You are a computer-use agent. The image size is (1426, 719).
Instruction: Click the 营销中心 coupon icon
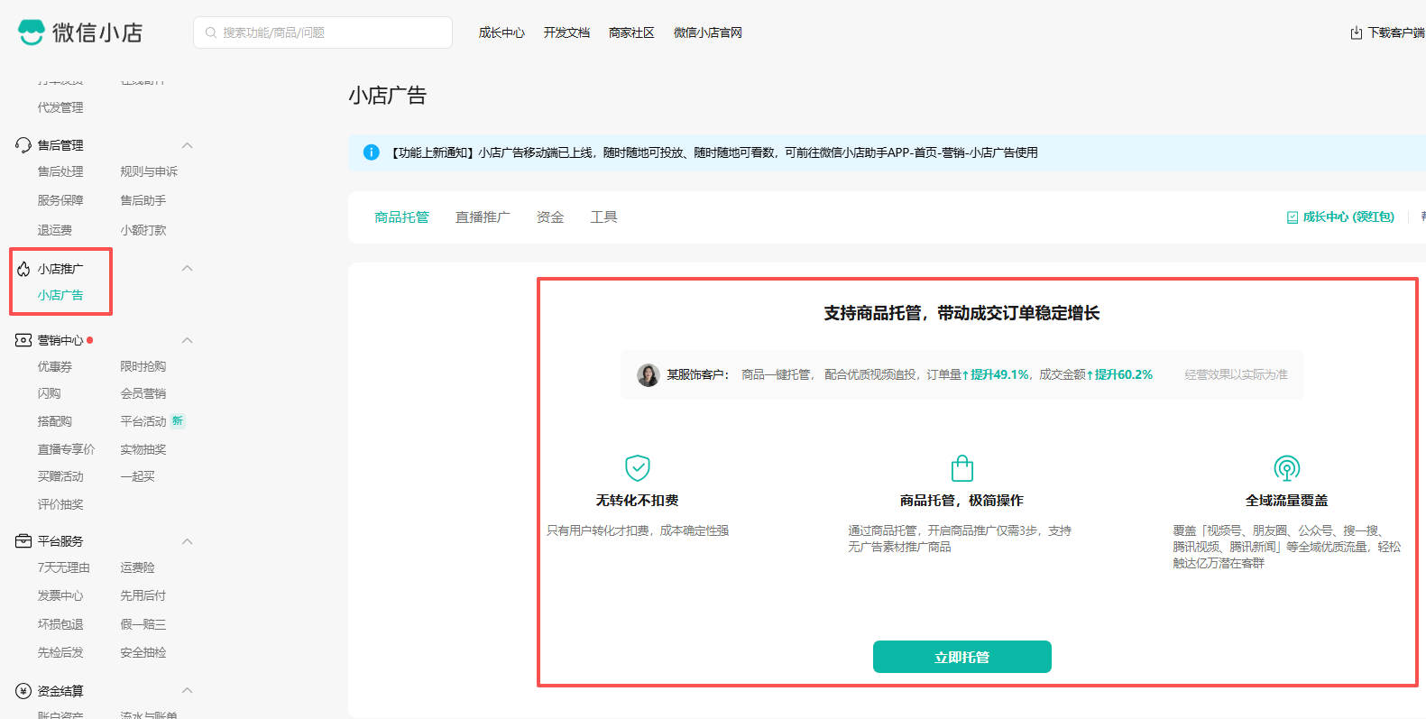click(23, 340)
